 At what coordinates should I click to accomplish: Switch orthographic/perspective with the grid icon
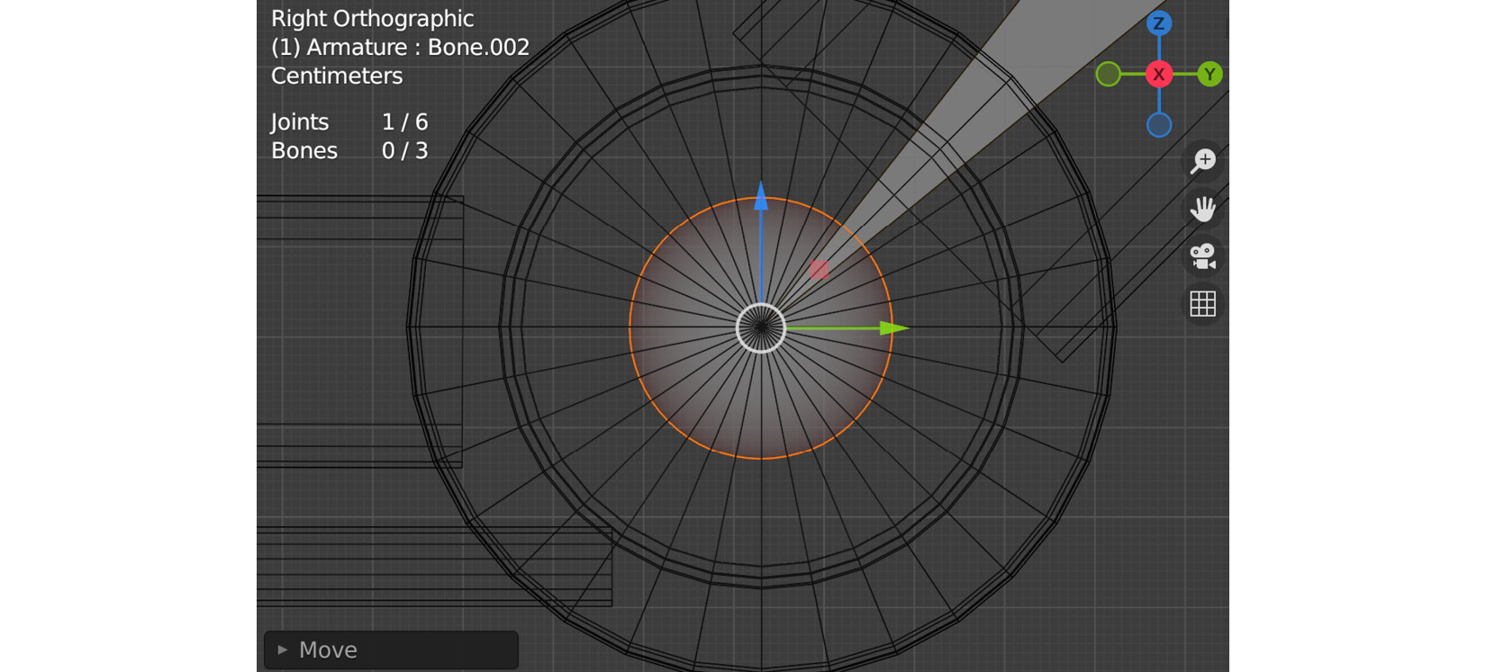tap(1203, 304)
